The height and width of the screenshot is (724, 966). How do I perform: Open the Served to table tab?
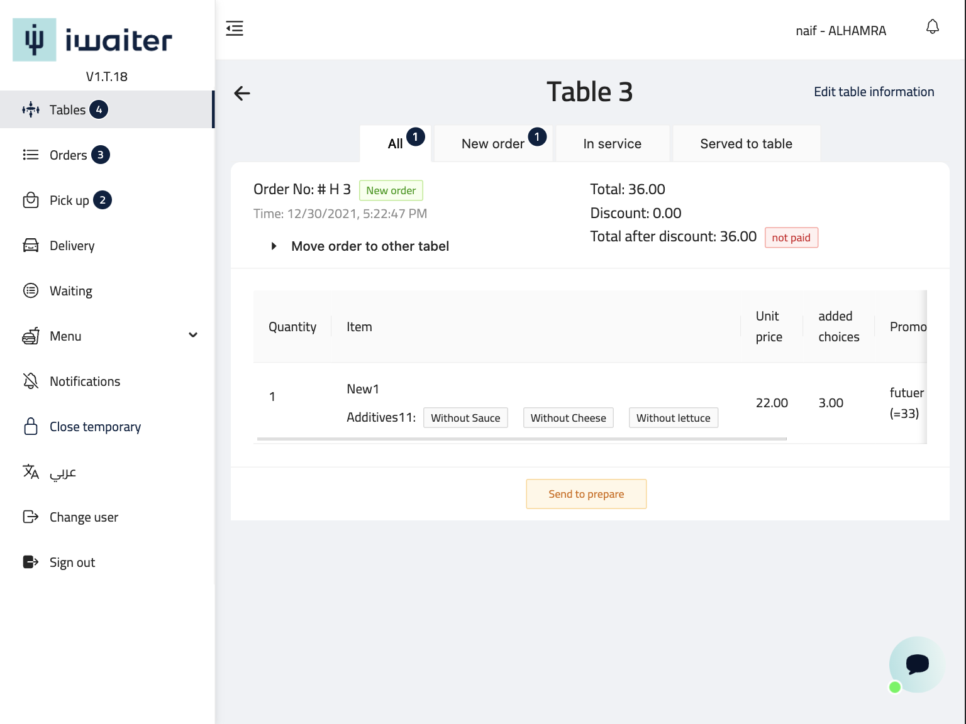click(x=746, y=144)
